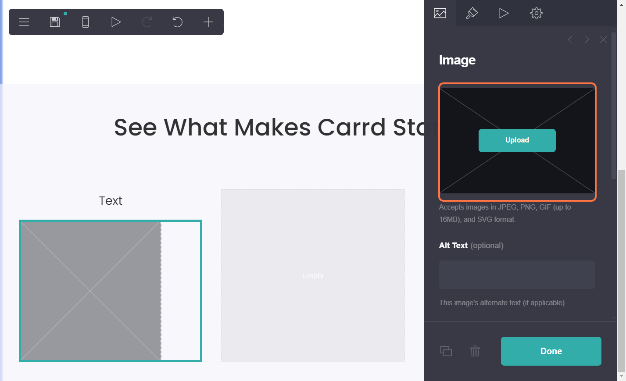Add element with plus icon

pyautogui.click(x=208, y=22)
